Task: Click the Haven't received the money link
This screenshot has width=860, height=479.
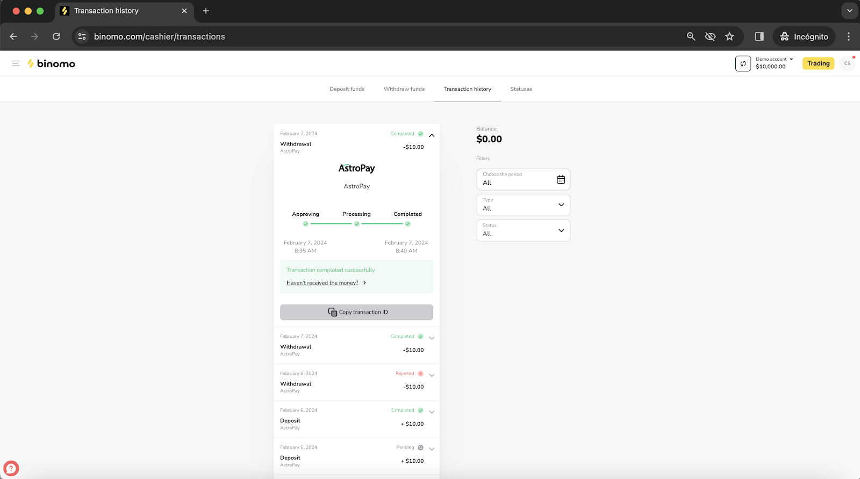Action: coord(322,283)
